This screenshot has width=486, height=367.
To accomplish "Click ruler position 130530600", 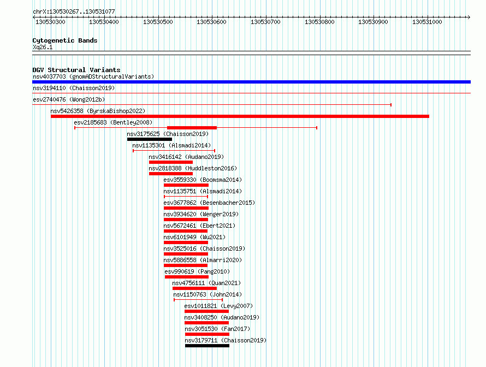I will [211, 22].
